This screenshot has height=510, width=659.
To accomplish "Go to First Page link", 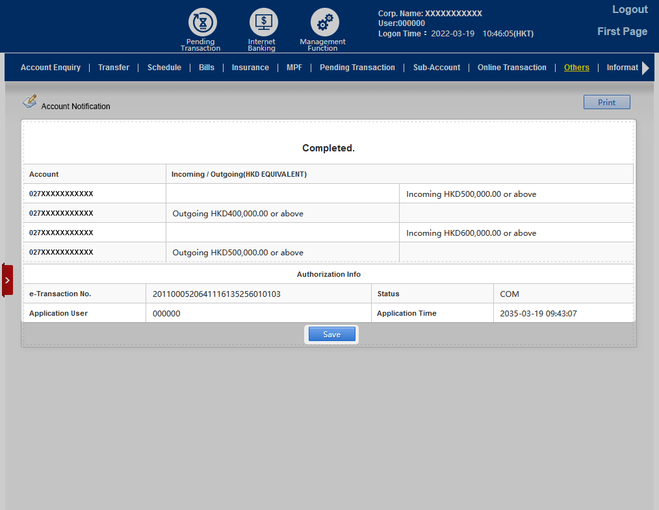I will click(622, 31).
